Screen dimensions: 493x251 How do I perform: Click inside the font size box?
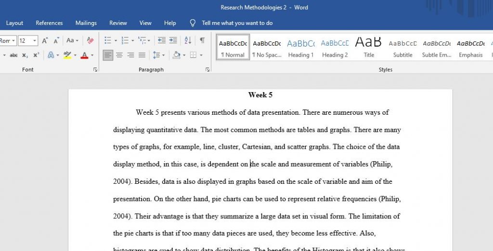25,41
